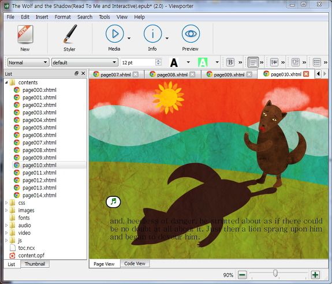Open the default font dropdown
Image resolution: width=332 pixels, height=284 pixels.
coord(85,62)
